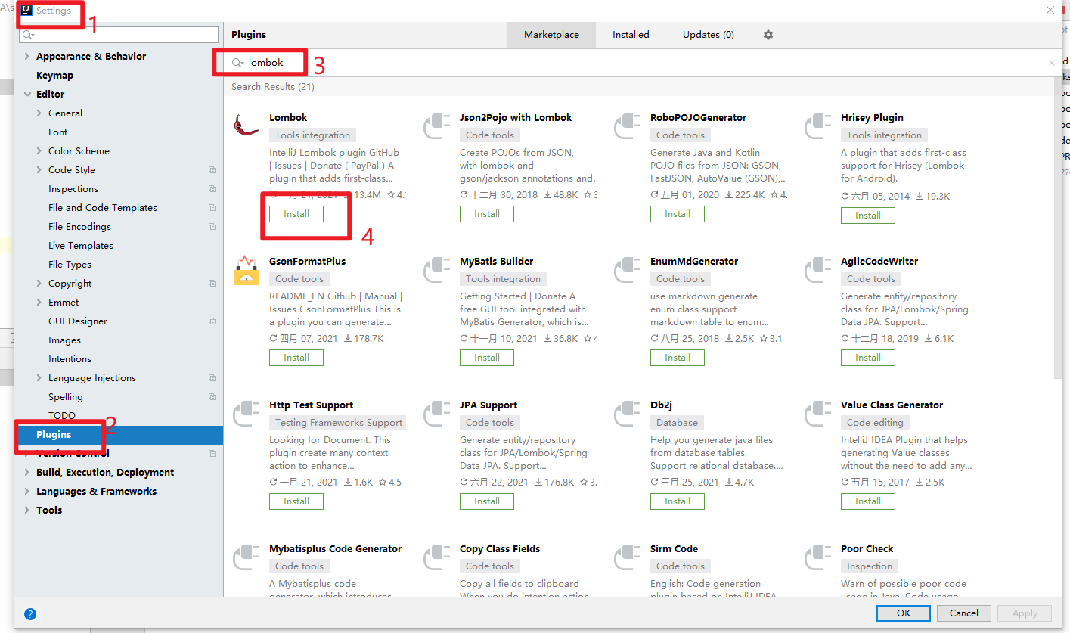Install the MyBatis Builder plugin

[487, 358]
